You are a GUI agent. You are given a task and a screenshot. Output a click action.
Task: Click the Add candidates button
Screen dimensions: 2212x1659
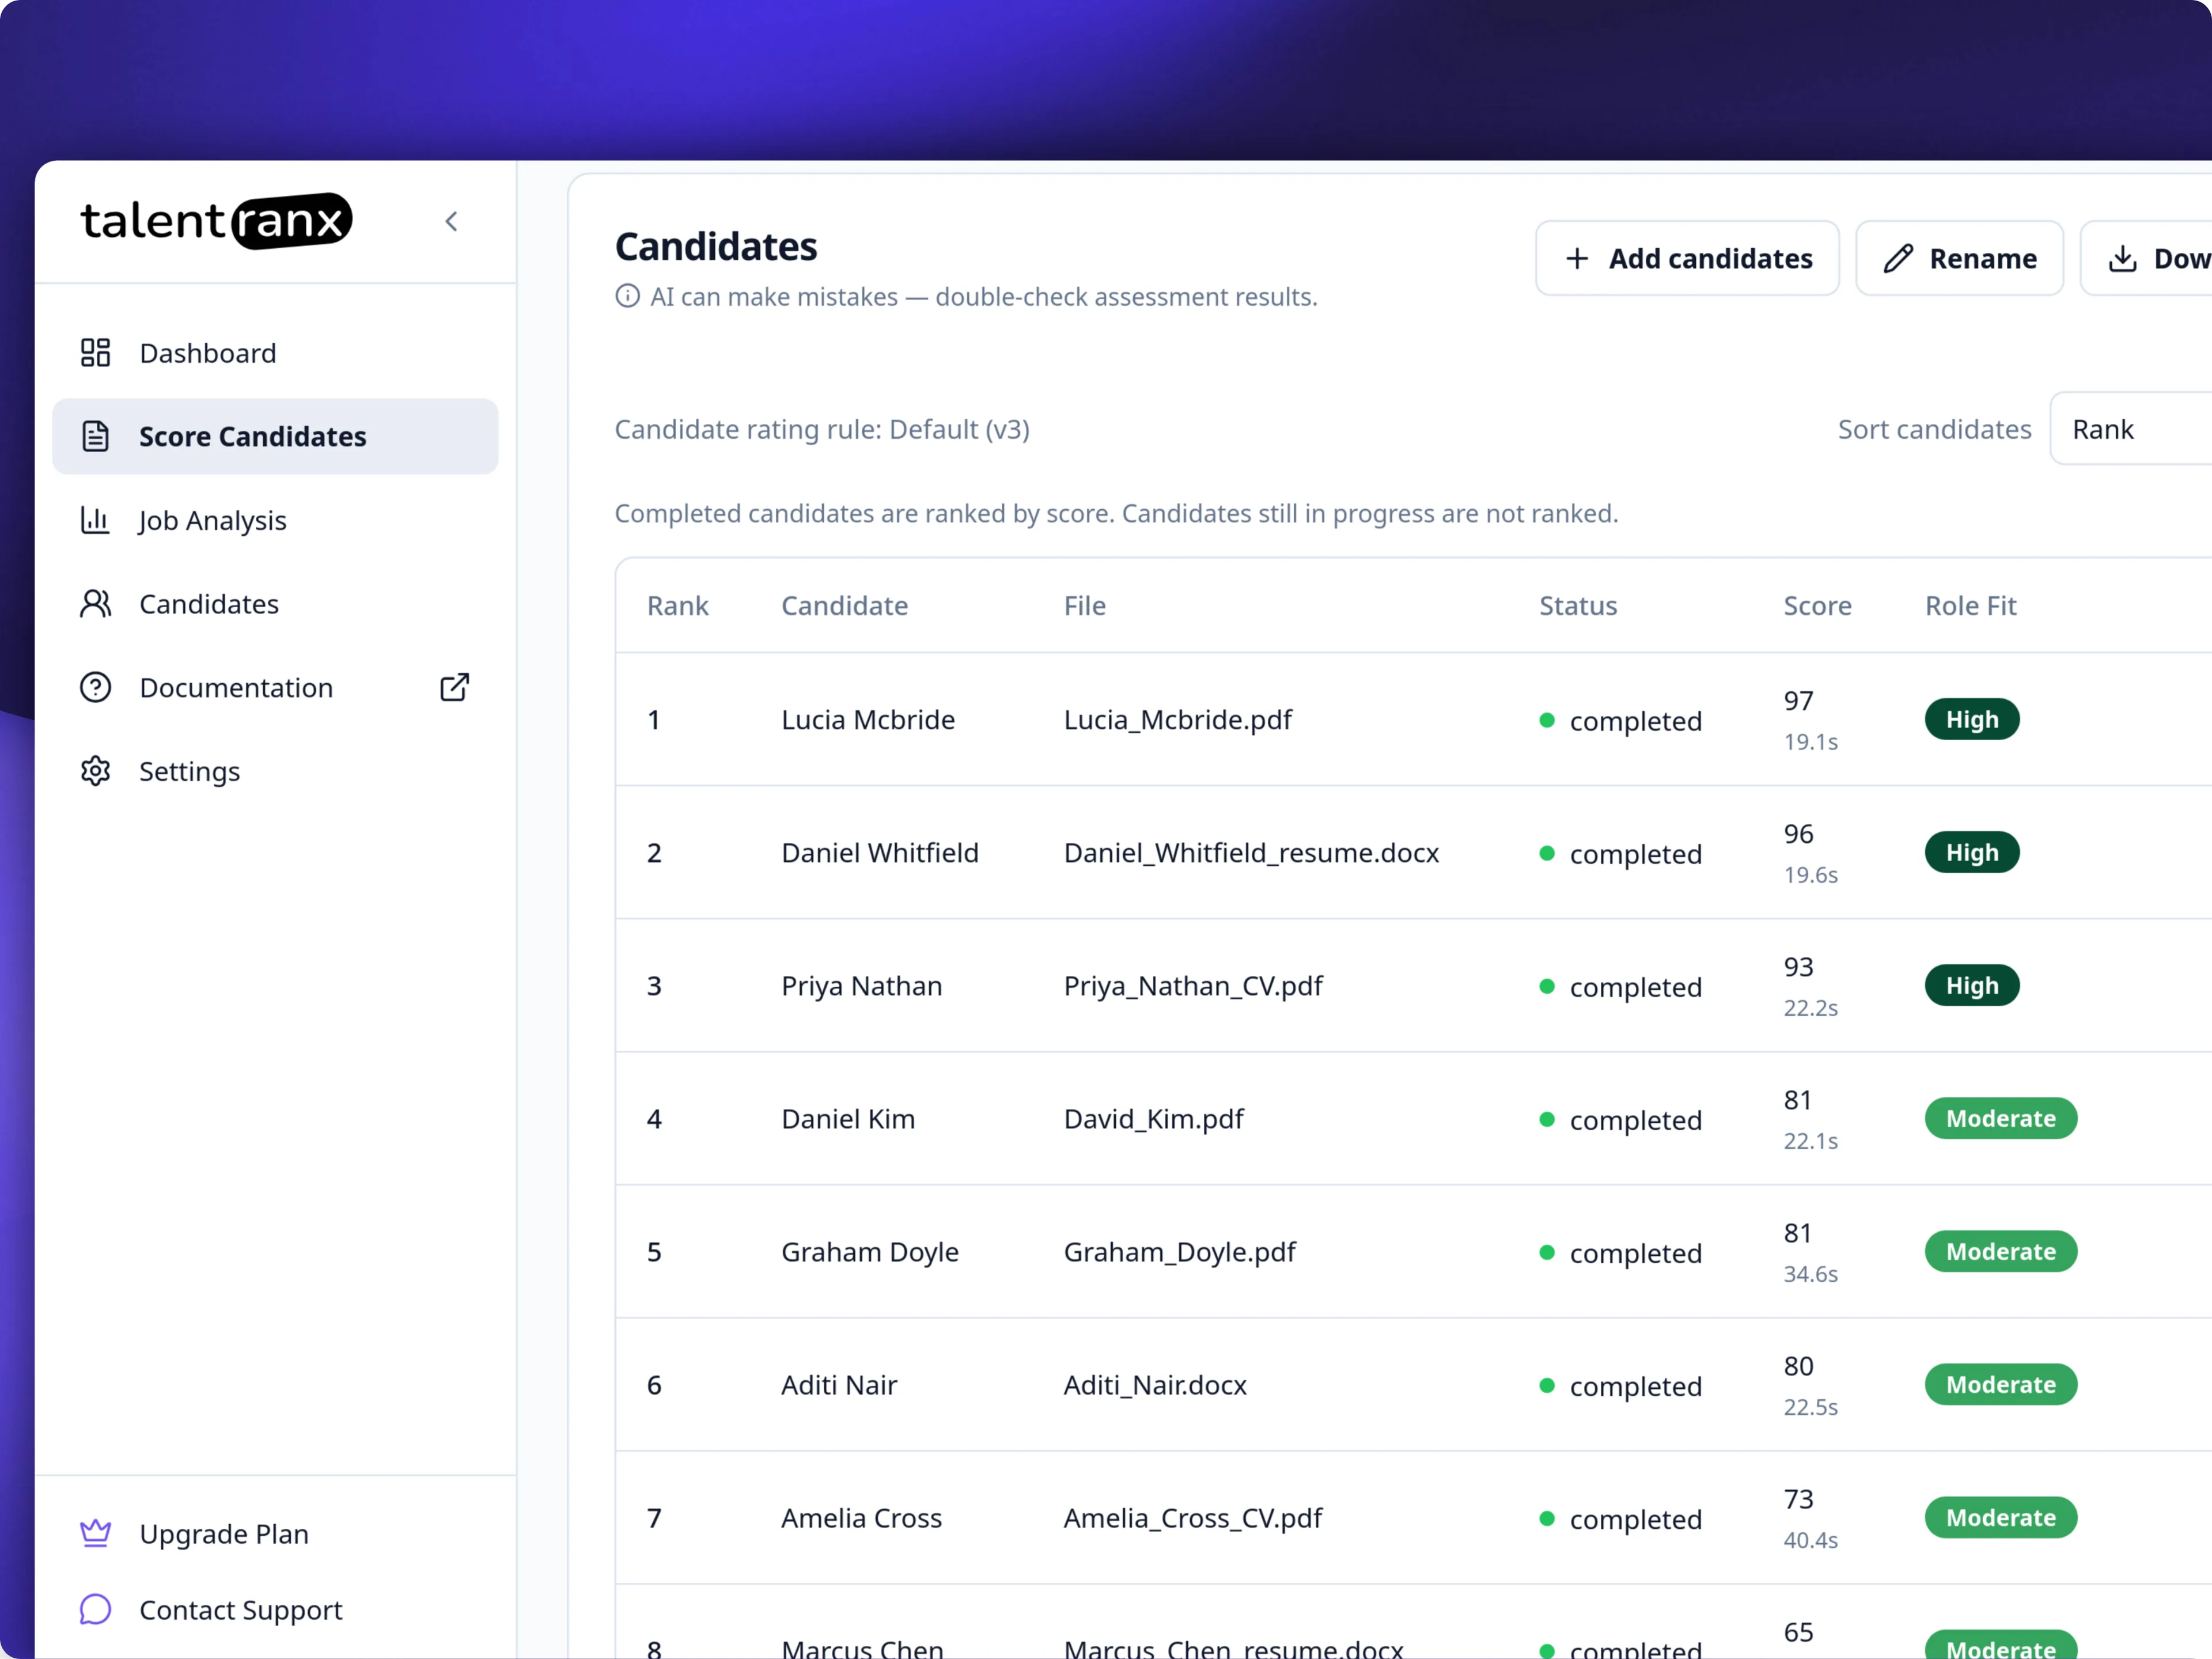point(1687,258)
